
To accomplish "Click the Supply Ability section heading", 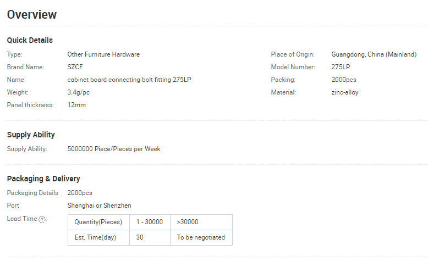I will click(x=31, y=135).
